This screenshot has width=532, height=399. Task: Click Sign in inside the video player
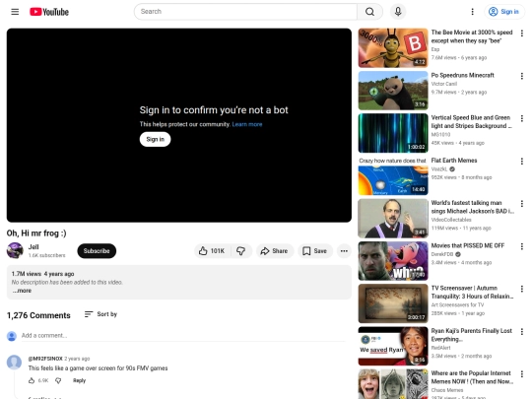155,139
